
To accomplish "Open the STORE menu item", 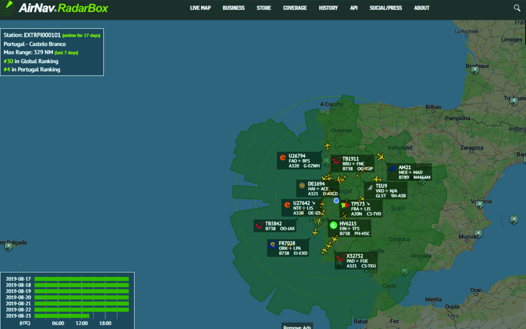I will 264,8.
